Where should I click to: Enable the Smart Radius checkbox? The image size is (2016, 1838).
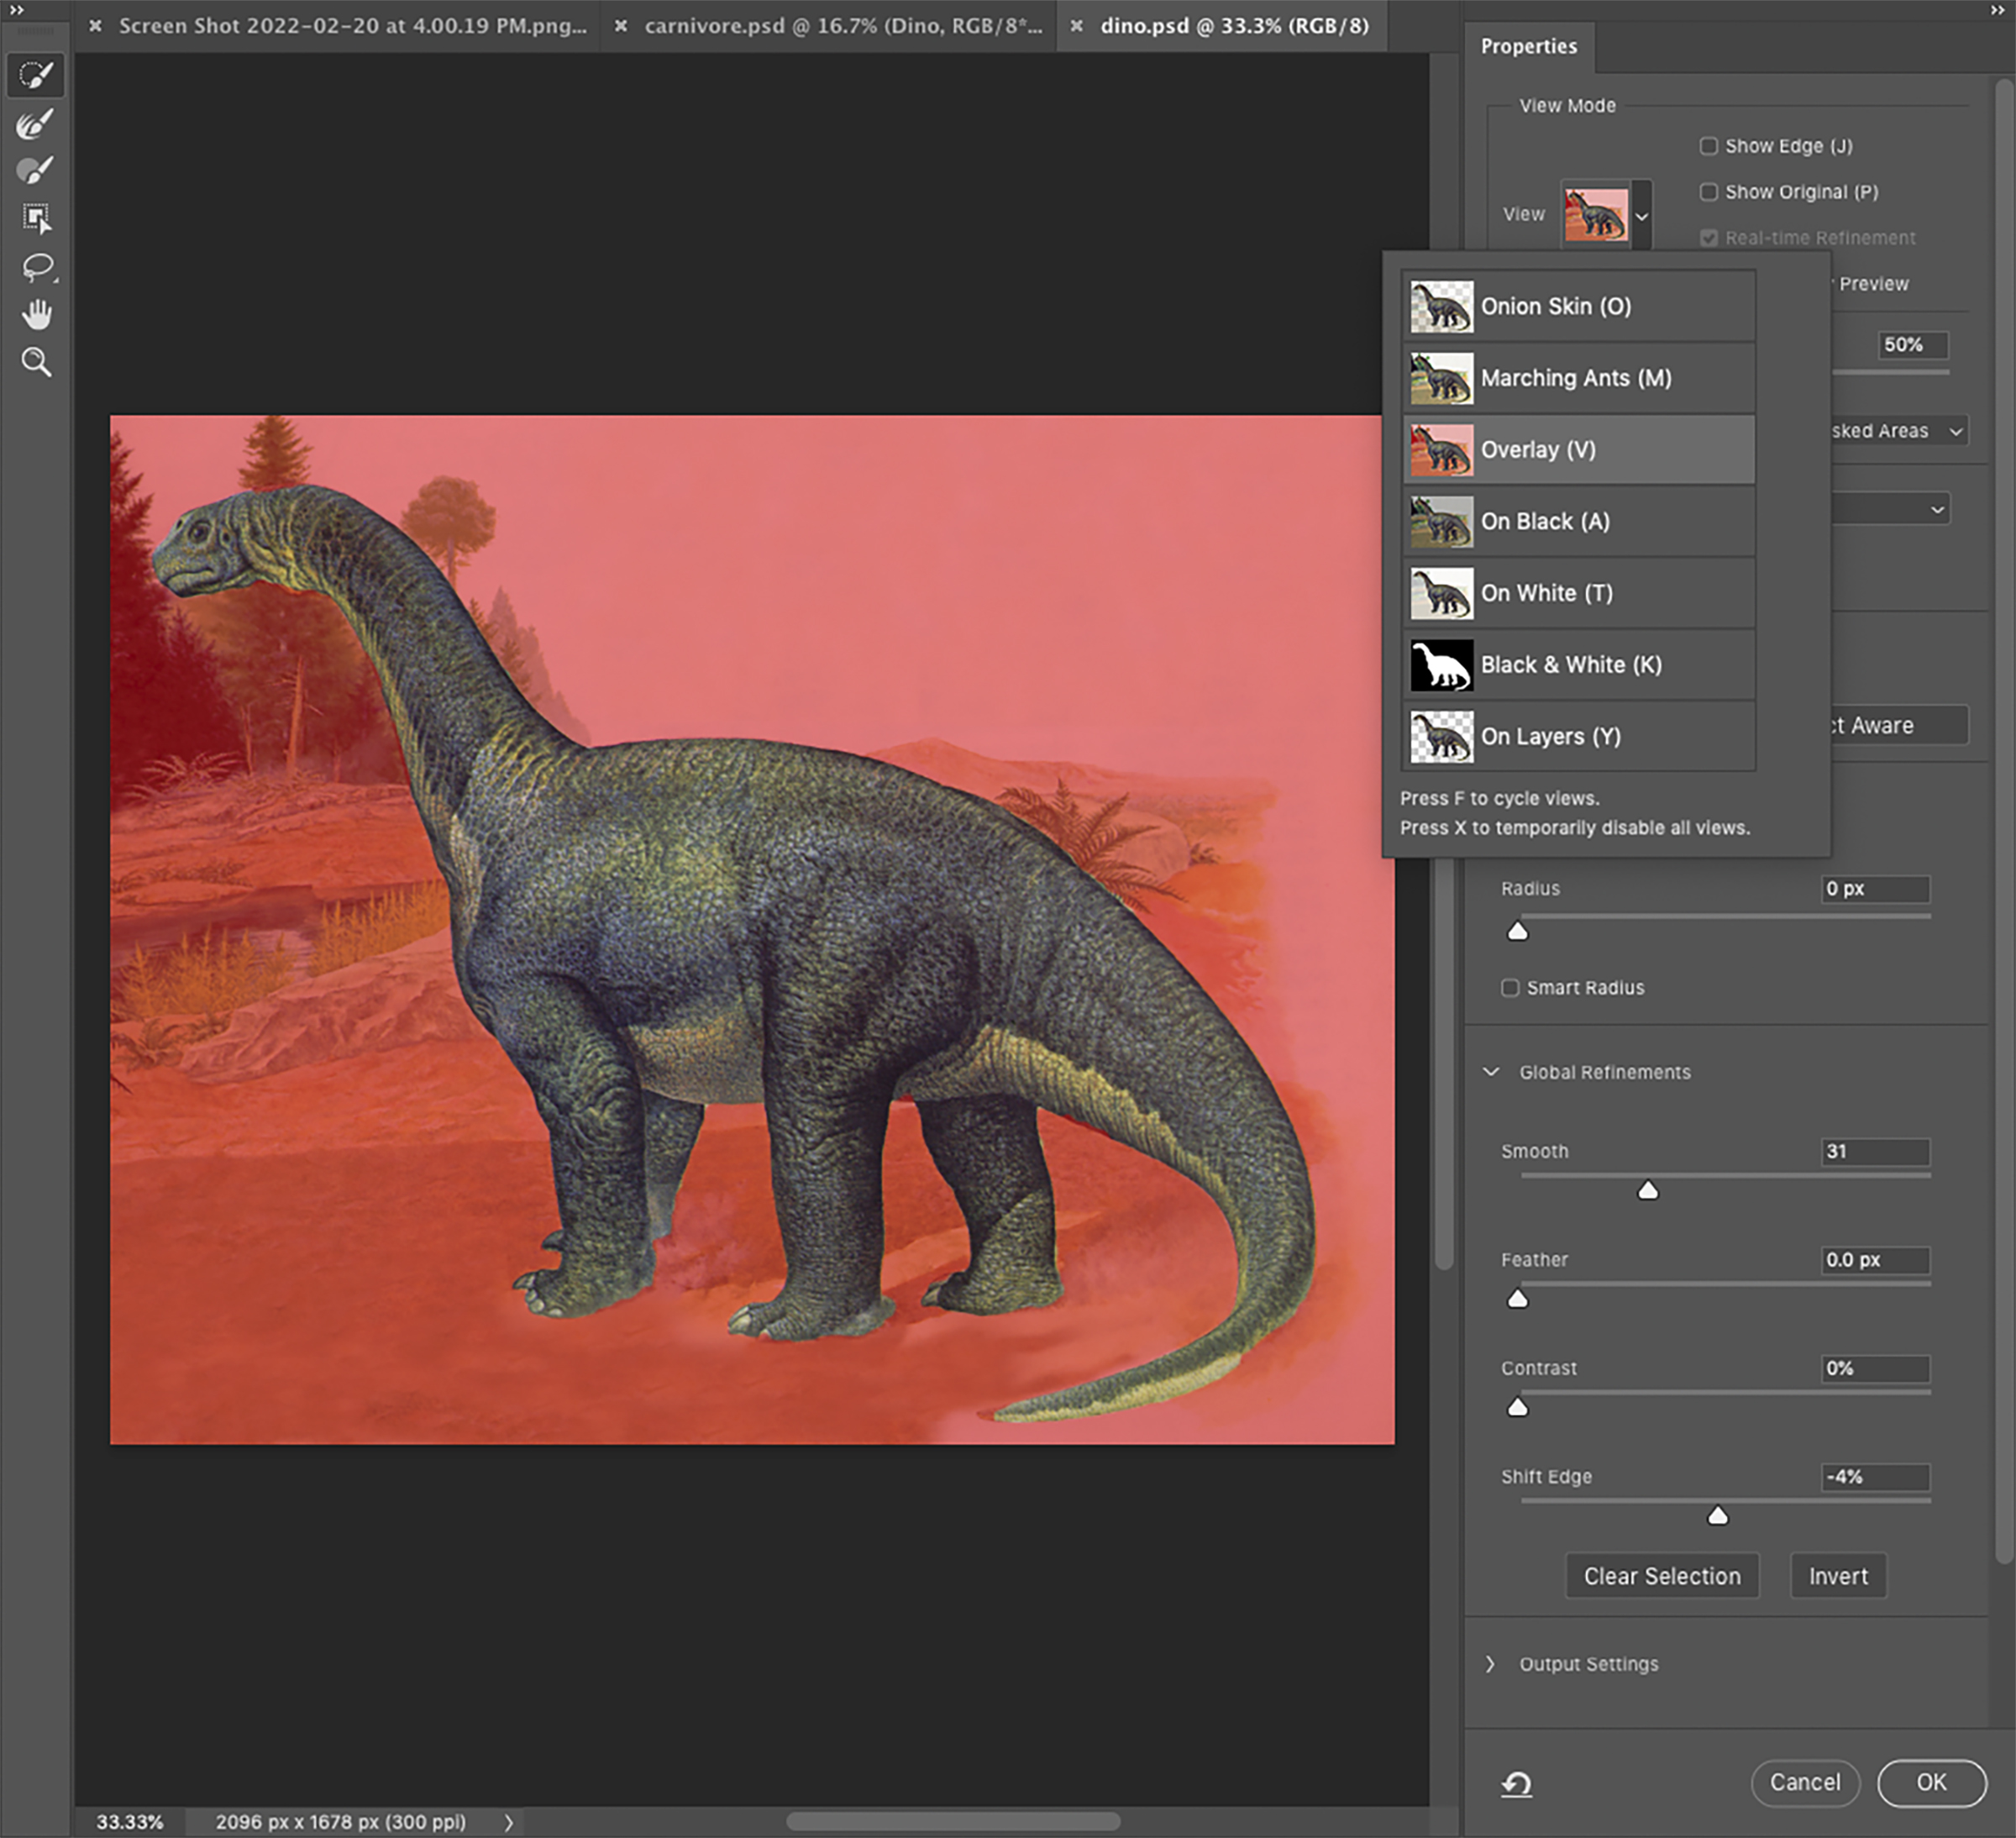pyautogui.click(x=1510, y=988)
